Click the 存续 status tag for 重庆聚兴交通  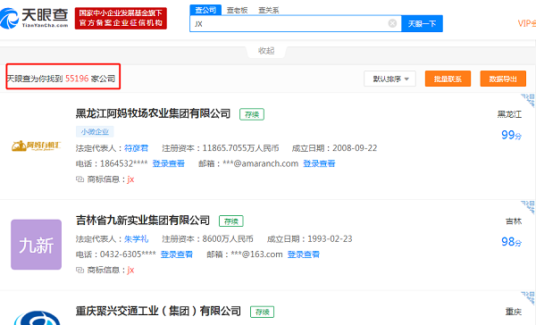pyautogui.click(x=262, y=312)
